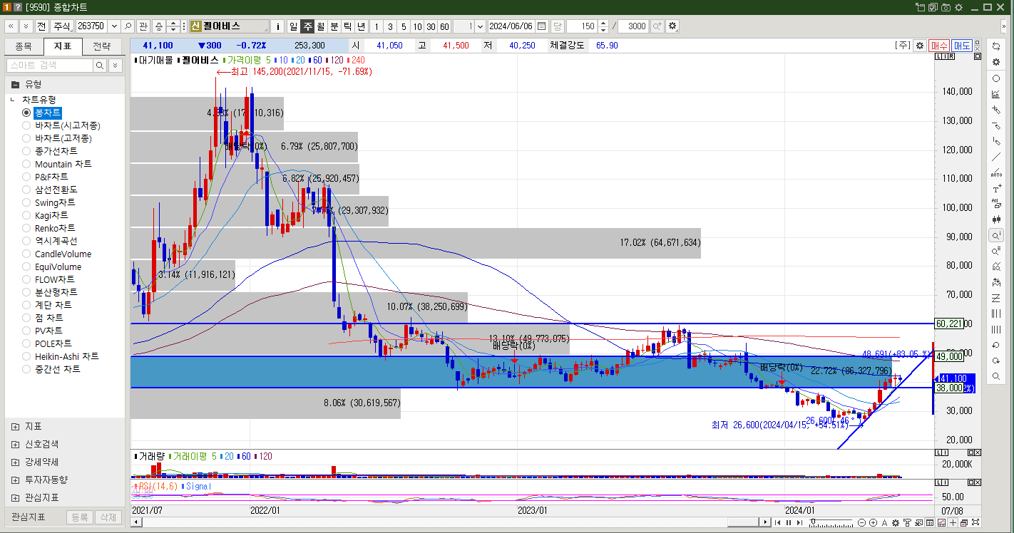Select the 일 daily period button
This screenshot has width=1014, height=533.
tap(293, 26)
